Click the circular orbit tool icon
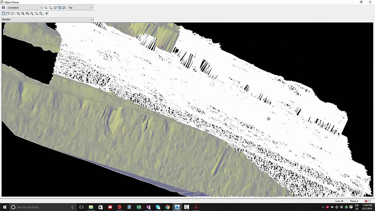This screenshot has height=211, width=375. pos(55,8)
